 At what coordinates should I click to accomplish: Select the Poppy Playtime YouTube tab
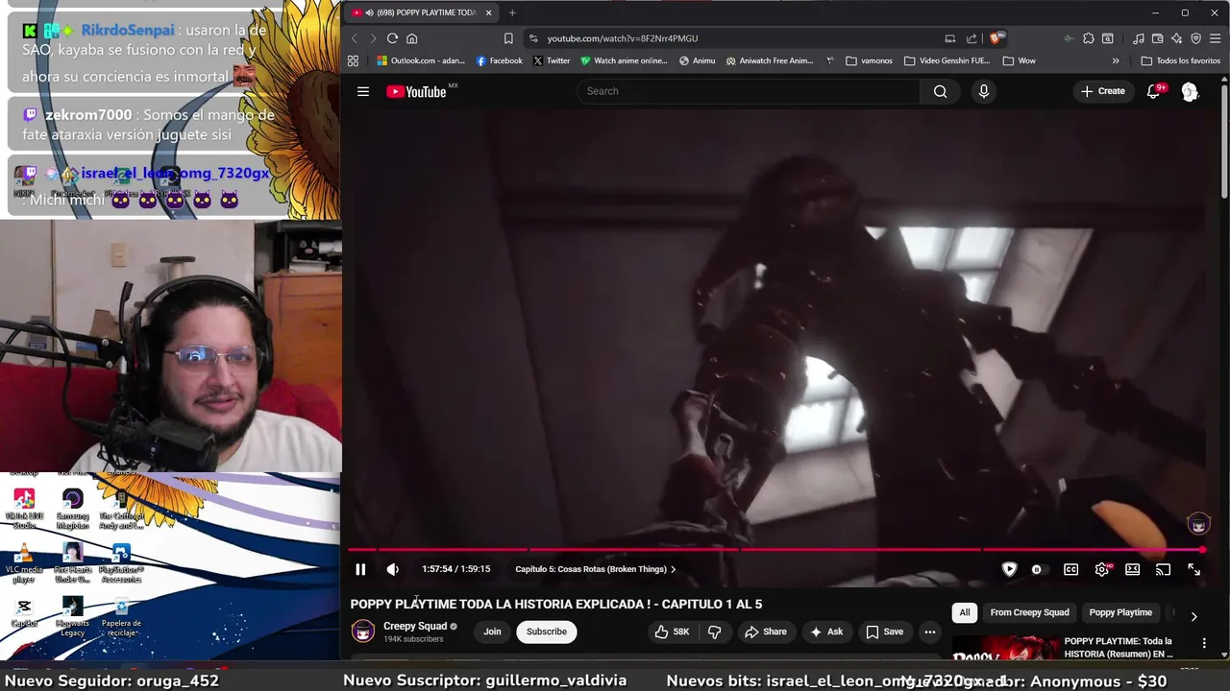click(x=421, y=12)
